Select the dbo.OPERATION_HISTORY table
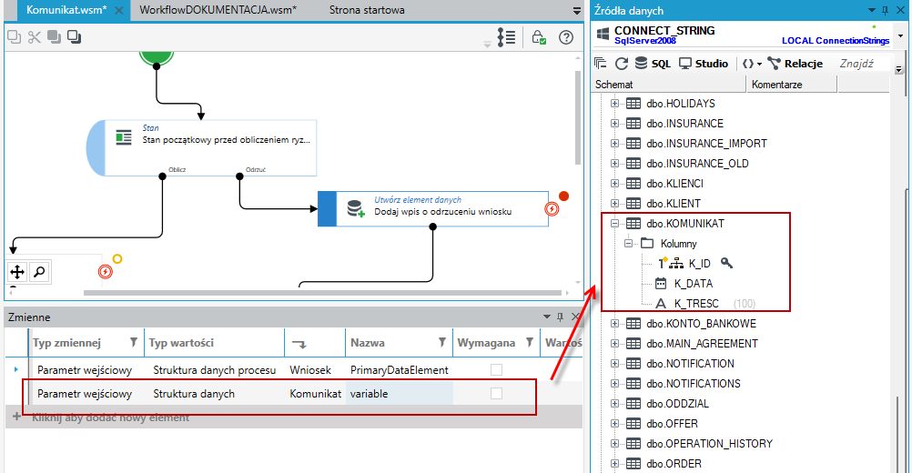 pyautogui.click(x=710, y=444)
